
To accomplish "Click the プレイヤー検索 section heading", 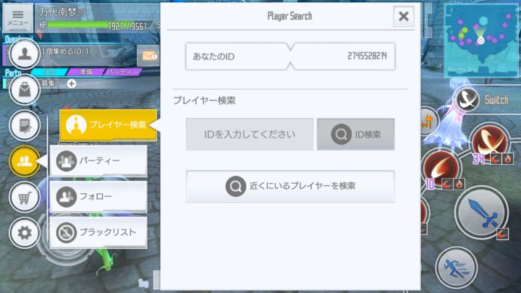I will [204, 101].
